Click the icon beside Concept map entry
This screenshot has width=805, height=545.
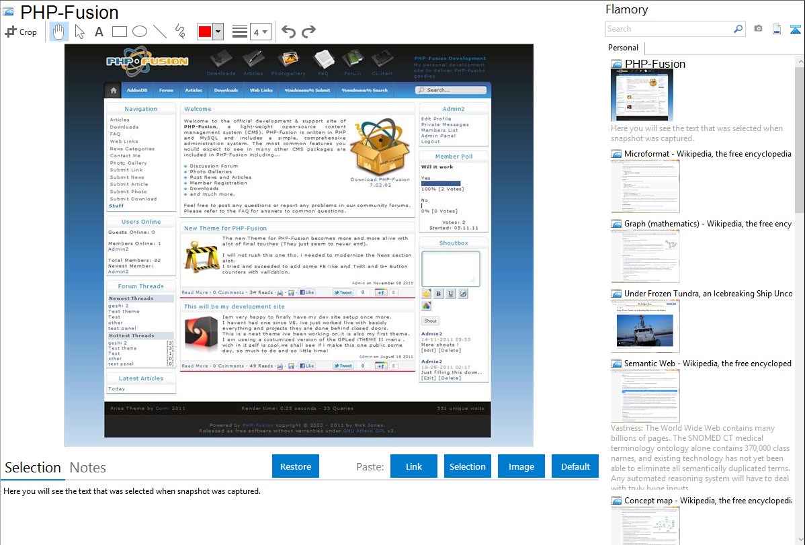[616, 501]
